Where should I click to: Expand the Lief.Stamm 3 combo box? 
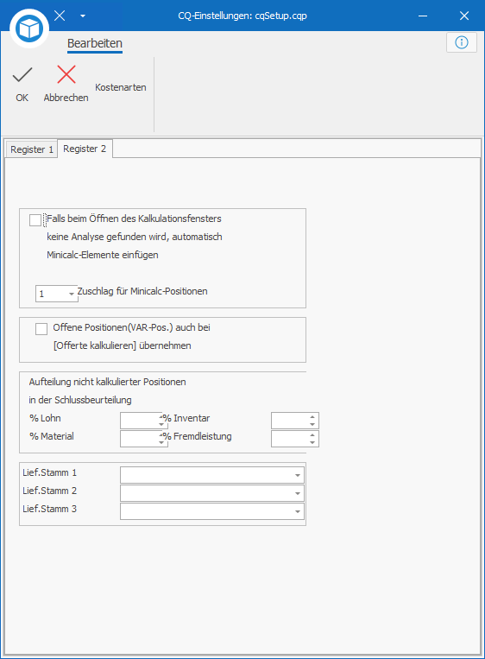pyautogui.click(x=297, y=511)
